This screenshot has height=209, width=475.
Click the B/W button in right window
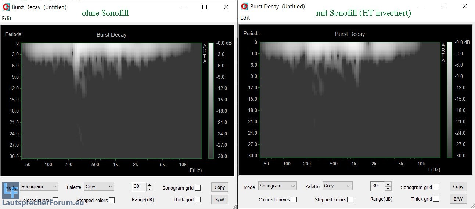point(458,199)
